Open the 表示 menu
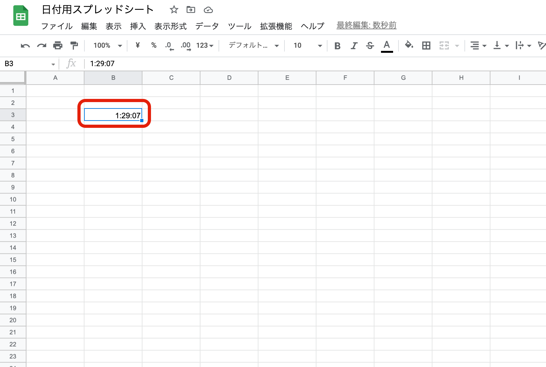 tap(114, 26)
